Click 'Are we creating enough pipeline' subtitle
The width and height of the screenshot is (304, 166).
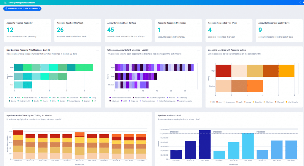pyautogui.click(x=178, y=119)
